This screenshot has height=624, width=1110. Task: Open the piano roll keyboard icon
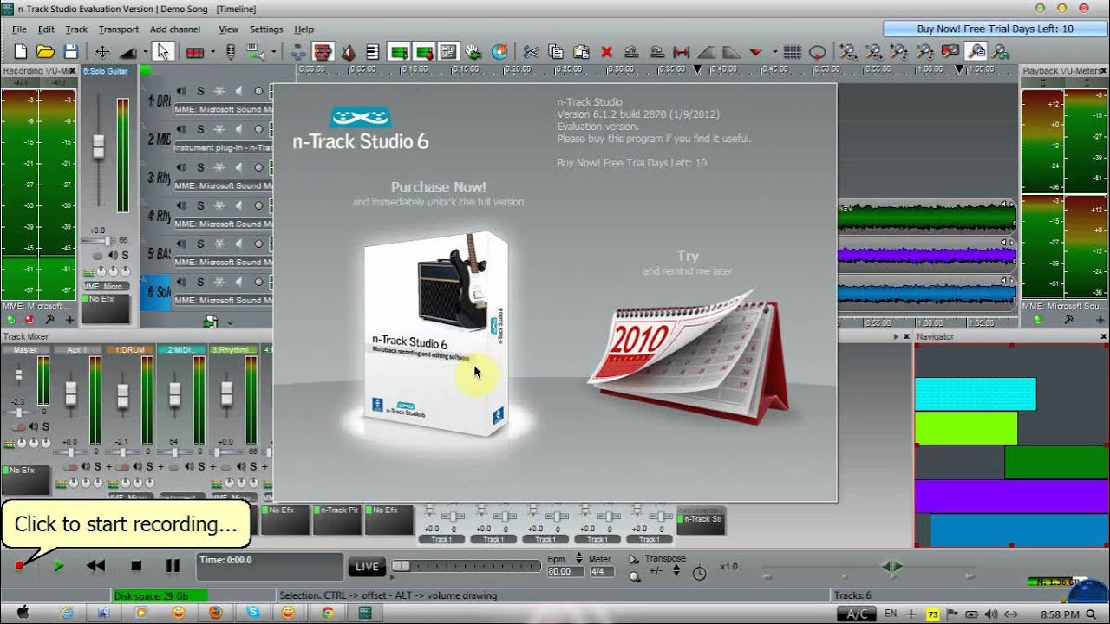coord(372,52)
